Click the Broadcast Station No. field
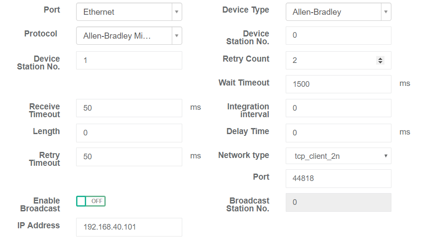 338,202
